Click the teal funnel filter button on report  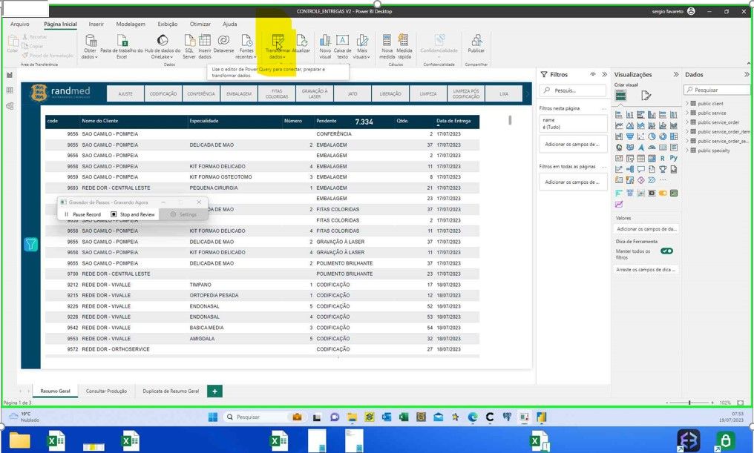(x=30, y=245)
